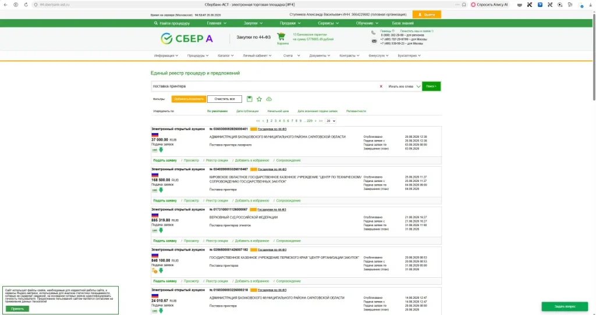This screenshot has width=596, height=315.
Task: Open the Каталог menu
Action: click(226, 56)
